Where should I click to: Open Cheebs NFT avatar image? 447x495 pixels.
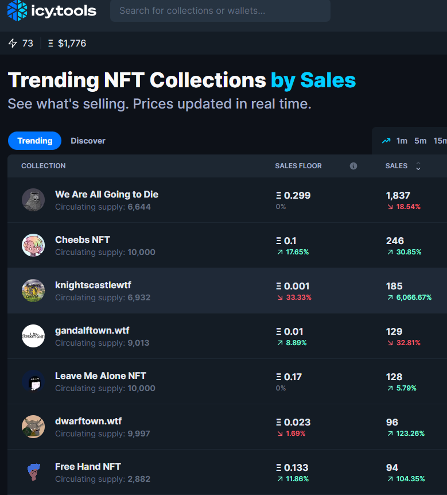coord(33,245)
